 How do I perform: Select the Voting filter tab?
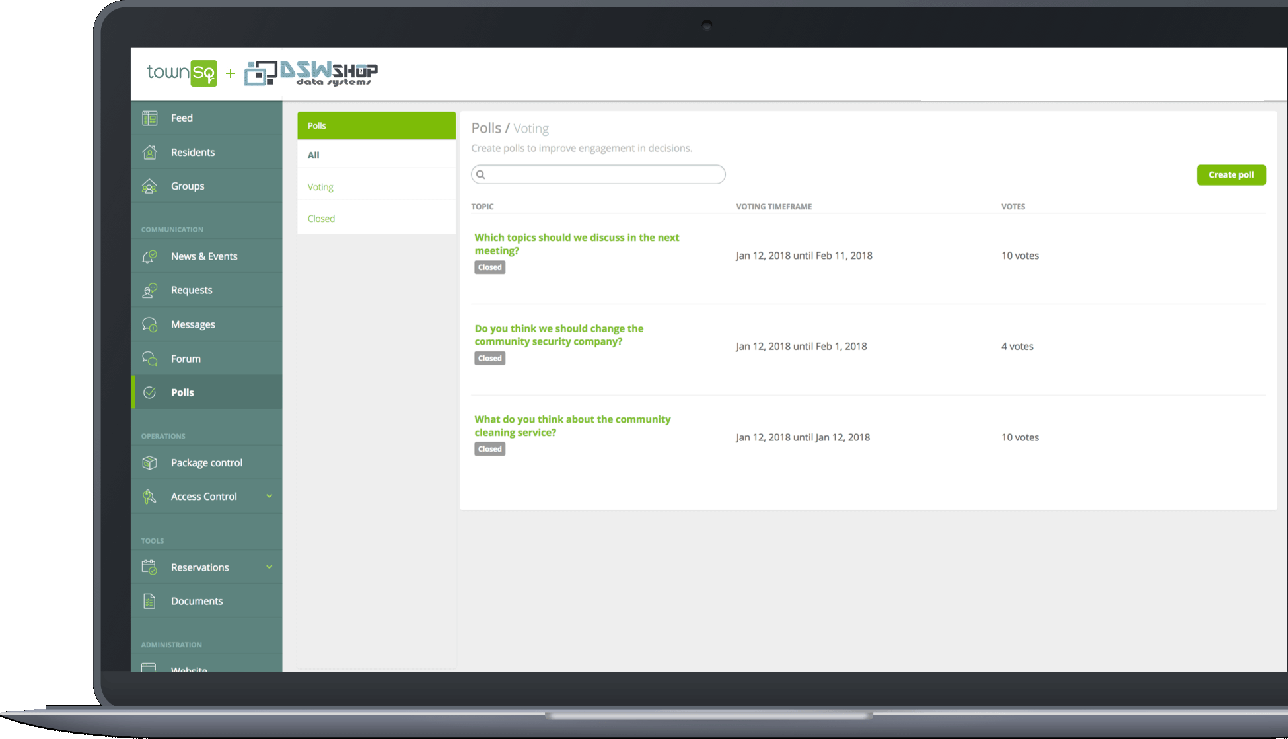coord(320,186)
